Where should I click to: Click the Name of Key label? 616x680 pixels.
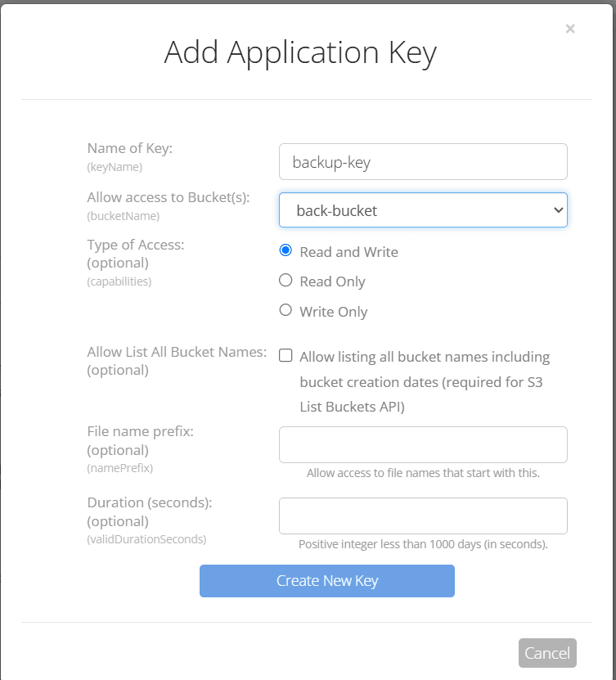point(129,148)
